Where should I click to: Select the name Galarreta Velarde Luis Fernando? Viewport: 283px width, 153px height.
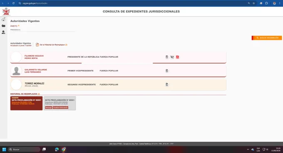tap(35, 71)
